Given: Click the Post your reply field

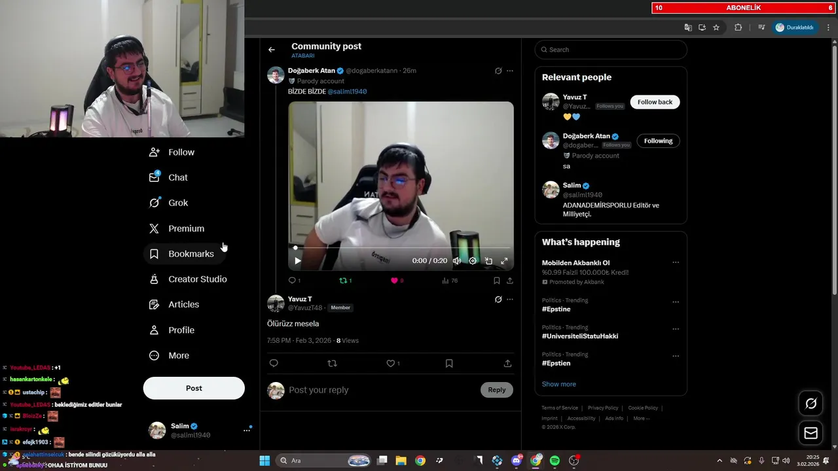Looking at the screenshot, I should click(382, 390).
